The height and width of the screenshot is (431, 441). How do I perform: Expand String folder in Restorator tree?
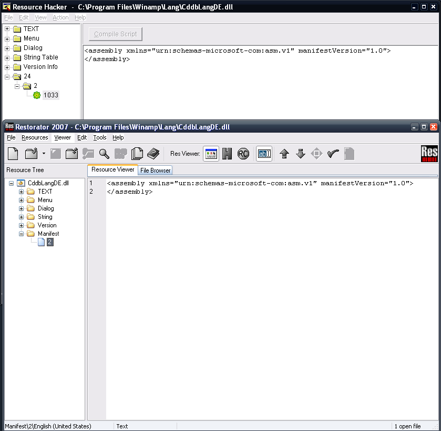pyautogui.click(x=21, y=217)
